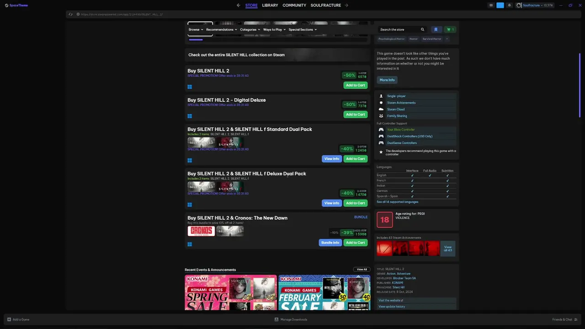Screen dimensions: 585x329
Task: Open the Psychological Horror tag
Action: [x=391, y=39]
